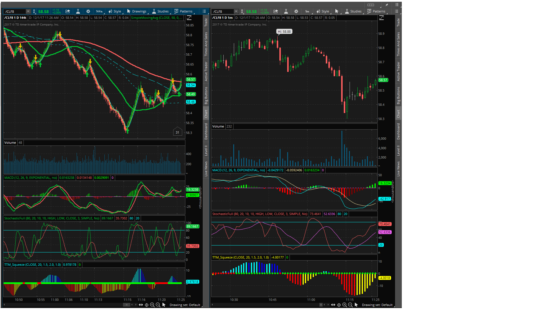
Task: Click zoom out icon below the right chart
Action: pyautogui.click(x=350, y=305)
